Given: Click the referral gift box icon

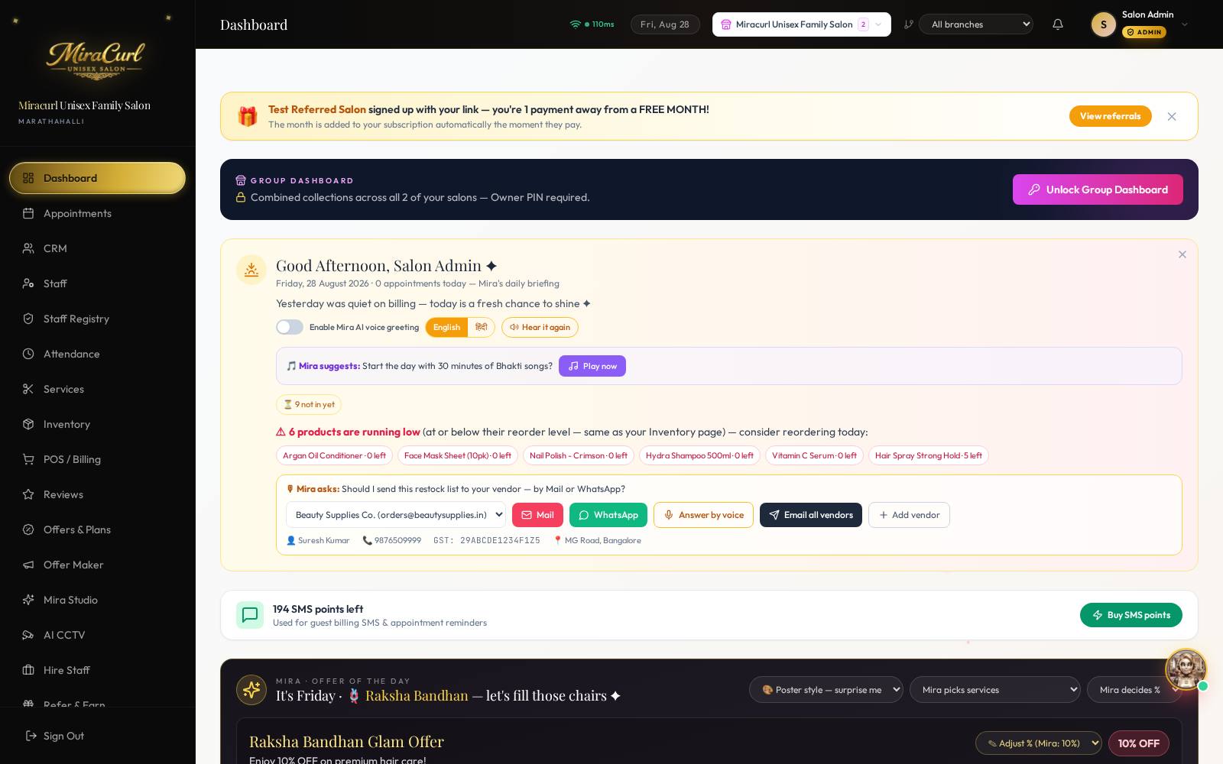Looking at the screenshot, I should 248,116.
